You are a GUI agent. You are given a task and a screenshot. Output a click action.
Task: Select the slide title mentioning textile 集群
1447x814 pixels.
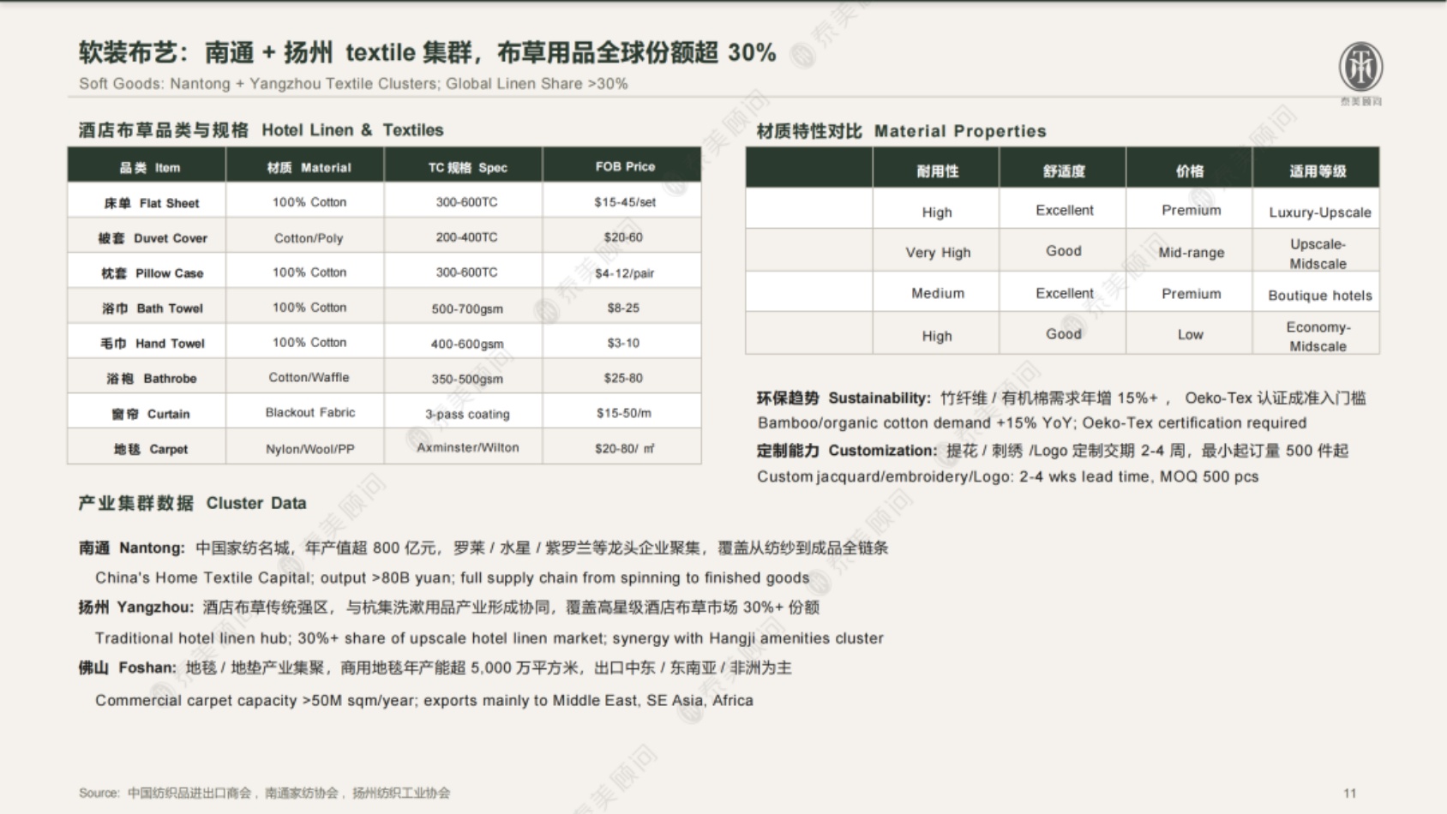[427, 53]
